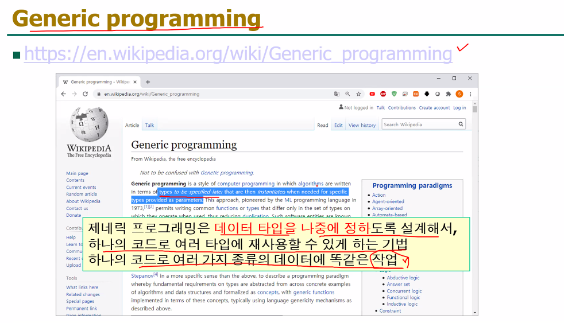The height and width of the screenshot is (323, 564).
Task: Open a new browser tab
Action: (x=148, y=82)
